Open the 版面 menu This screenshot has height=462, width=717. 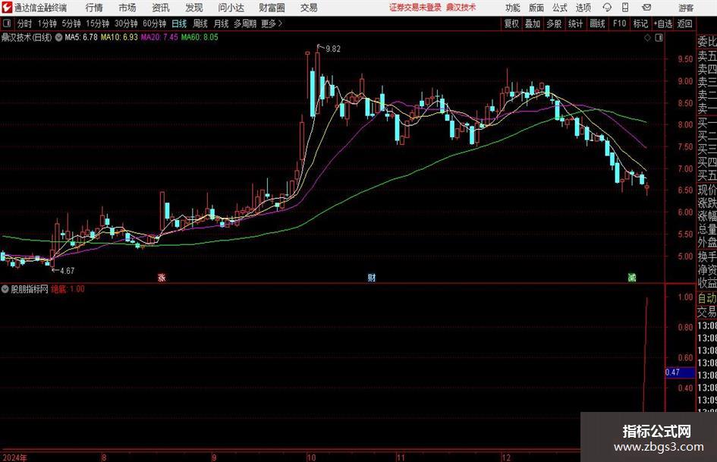[536, 8]
